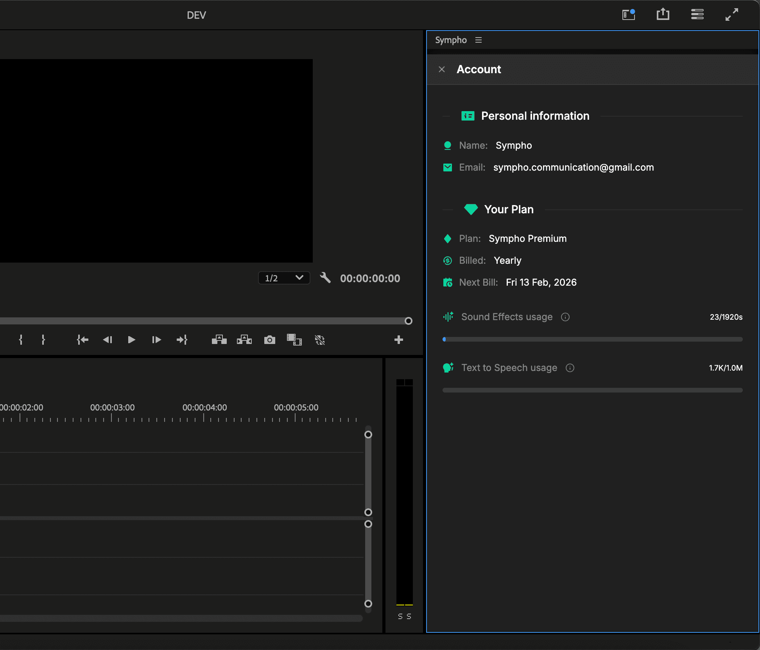Click the top vertical zoom handle of the timeline

(x=368, y=434)
